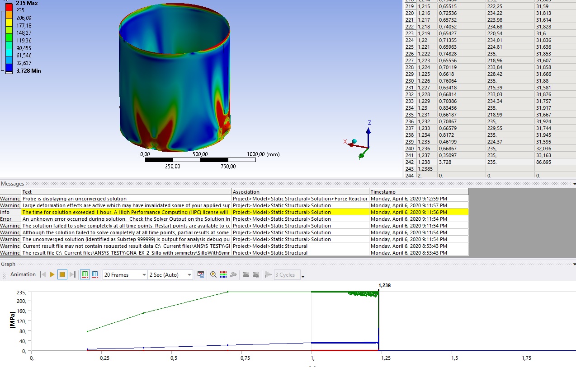
Task: Click minimum value 3,728 in row 242
Action: tap(446, 162)
